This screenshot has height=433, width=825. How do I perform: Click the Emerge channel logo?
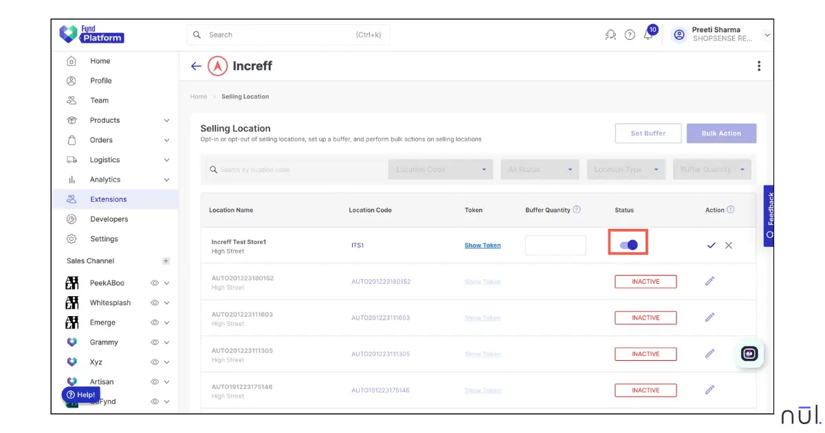pyautogui.click(x=71, y=322)
